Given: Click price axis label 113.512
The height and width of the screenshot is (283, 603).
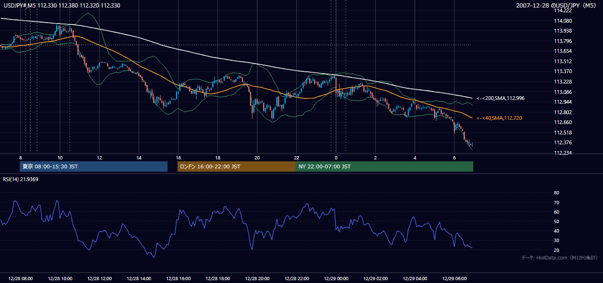Looking at the screenshot, I should point(563,61).
